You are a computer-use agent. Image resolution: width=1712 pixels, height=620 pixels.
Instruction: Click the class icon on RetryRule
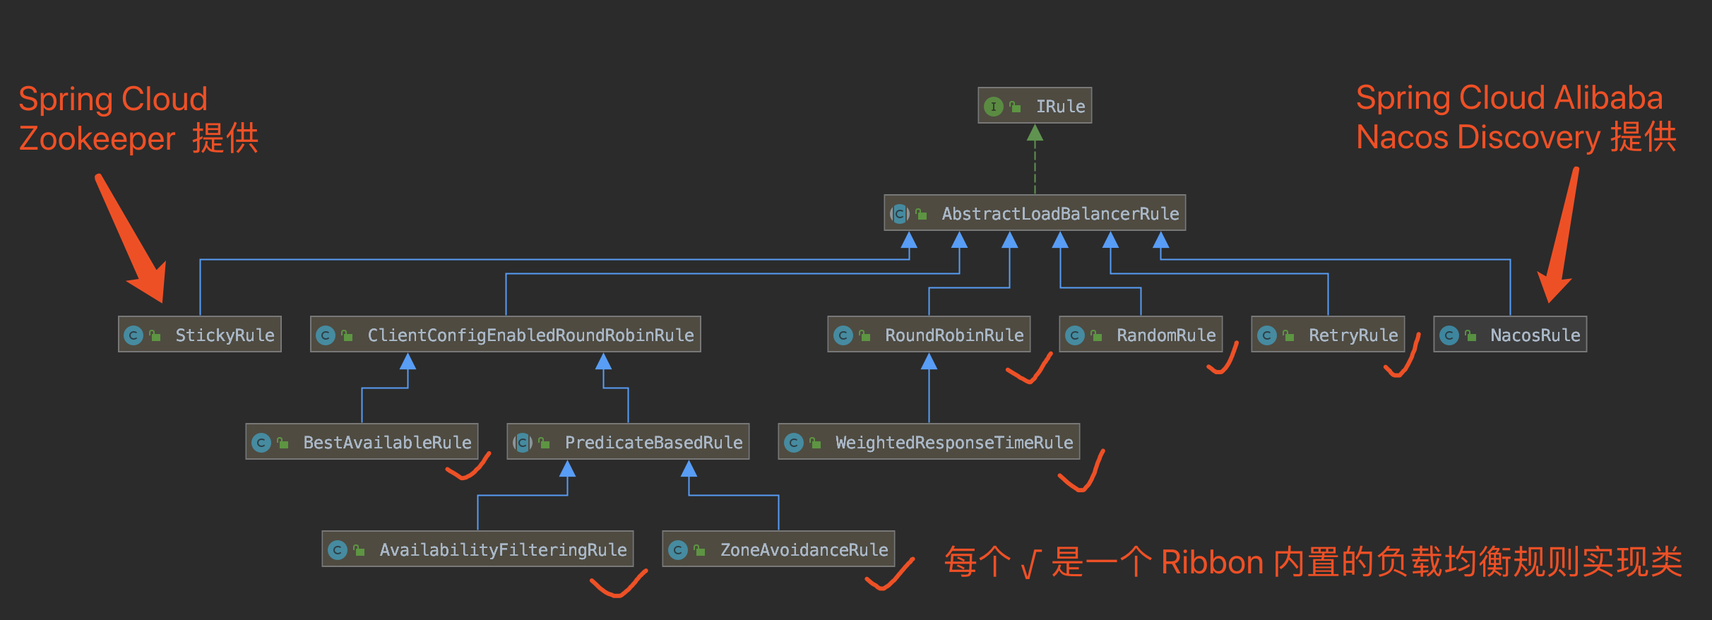pos(1267,335)
